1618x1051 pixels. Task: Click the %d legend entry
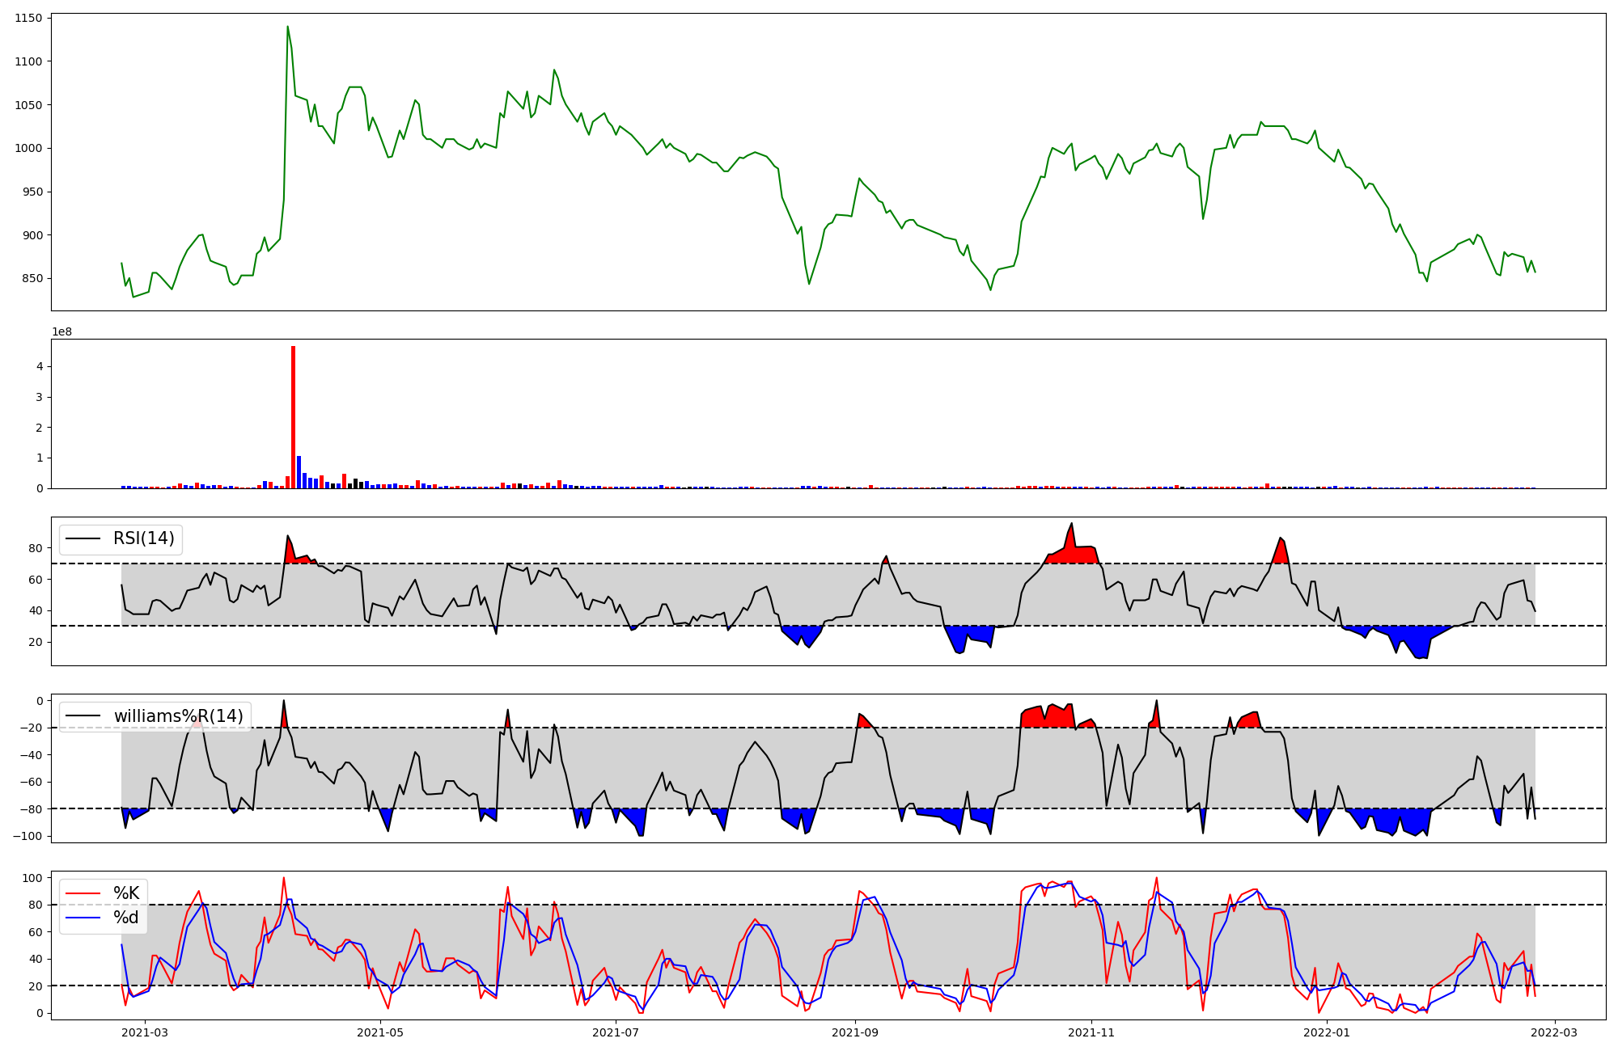pyautogui.click(x=125, y=918)
